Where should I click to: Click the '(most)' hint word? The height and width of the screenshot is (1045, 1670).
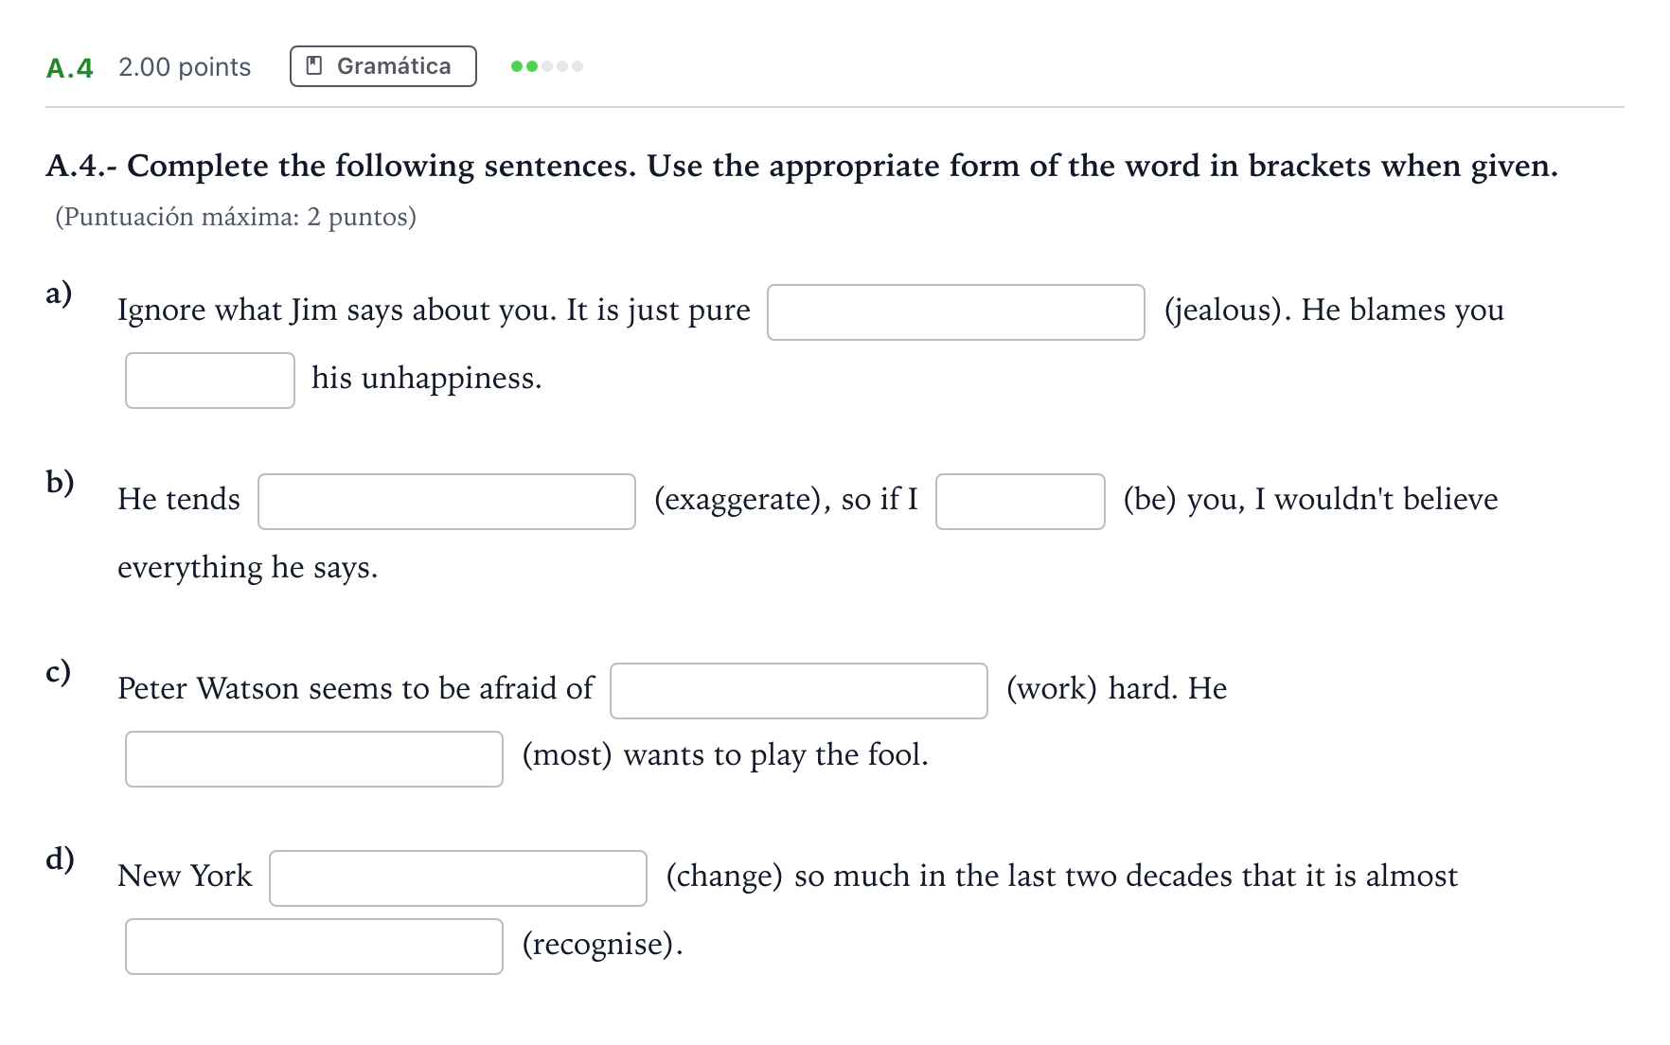(x=567, y=755)
